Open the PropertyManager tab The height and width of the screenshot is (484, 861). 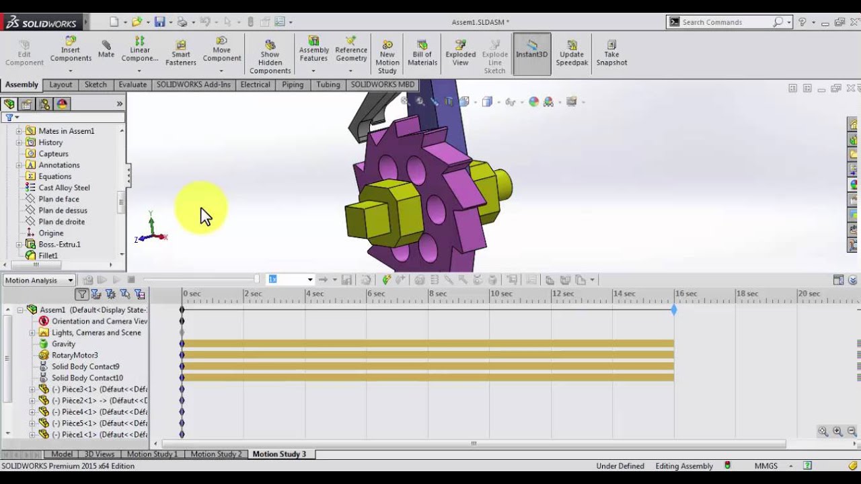tap(26, 104)
